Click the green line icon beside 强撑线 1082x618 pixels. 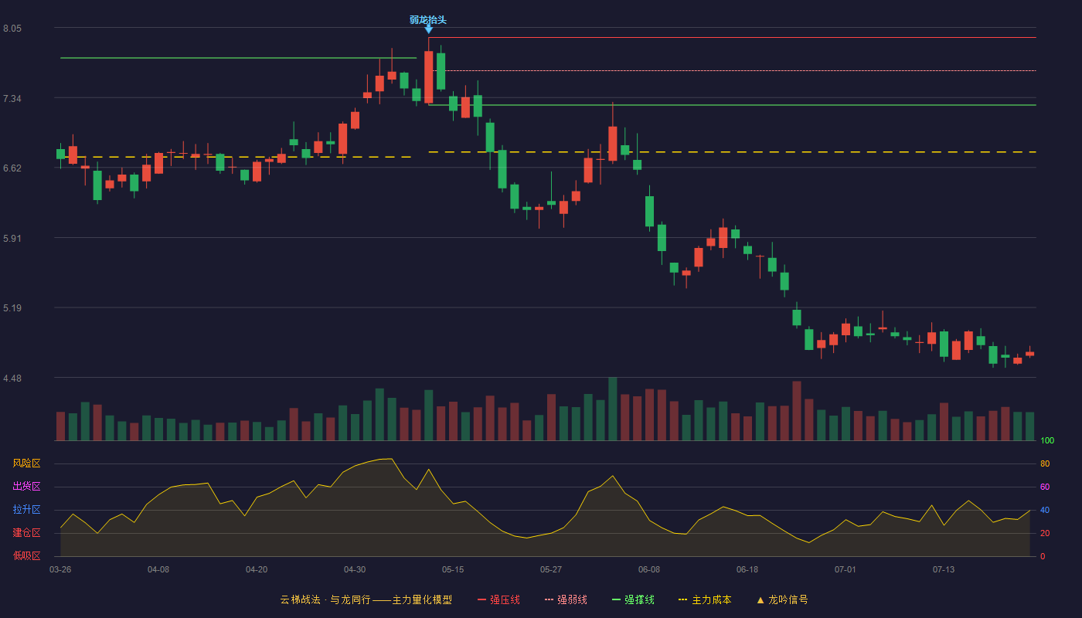coord(617,599)
